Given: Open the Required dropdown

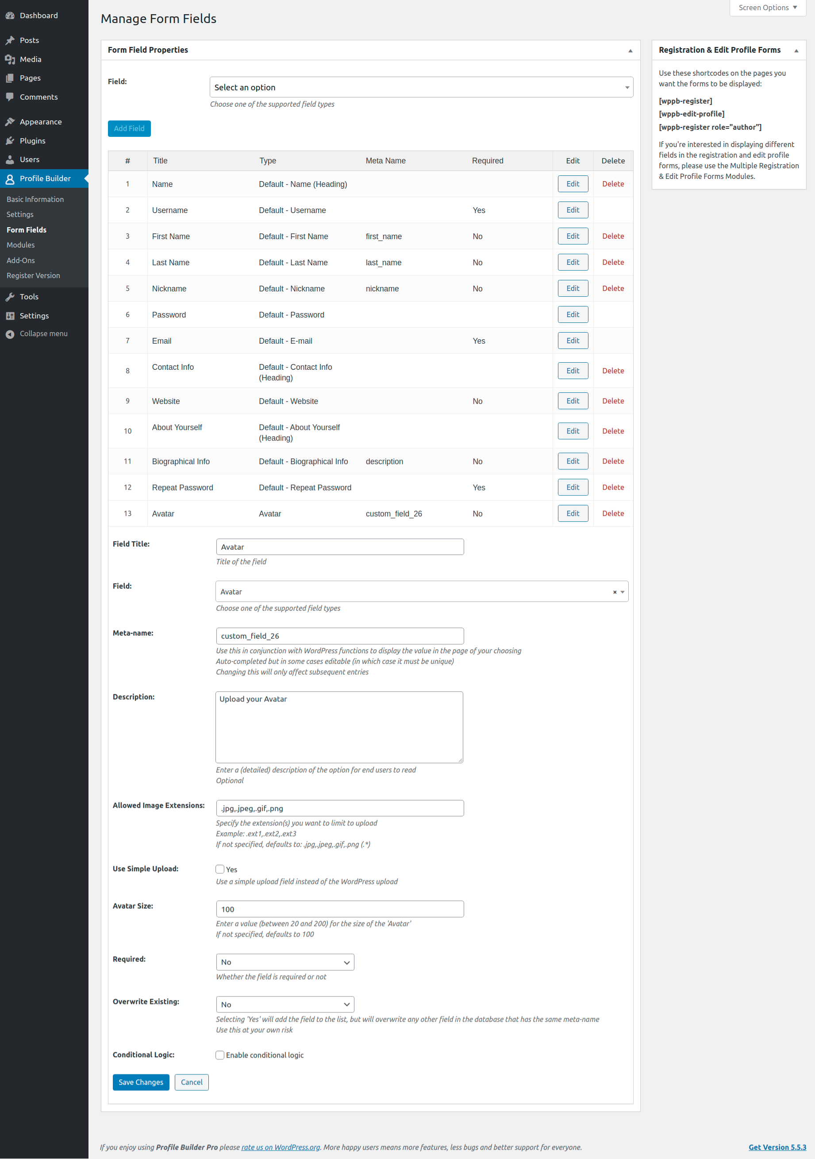Looking at the screenshot, I should [285, 962].
